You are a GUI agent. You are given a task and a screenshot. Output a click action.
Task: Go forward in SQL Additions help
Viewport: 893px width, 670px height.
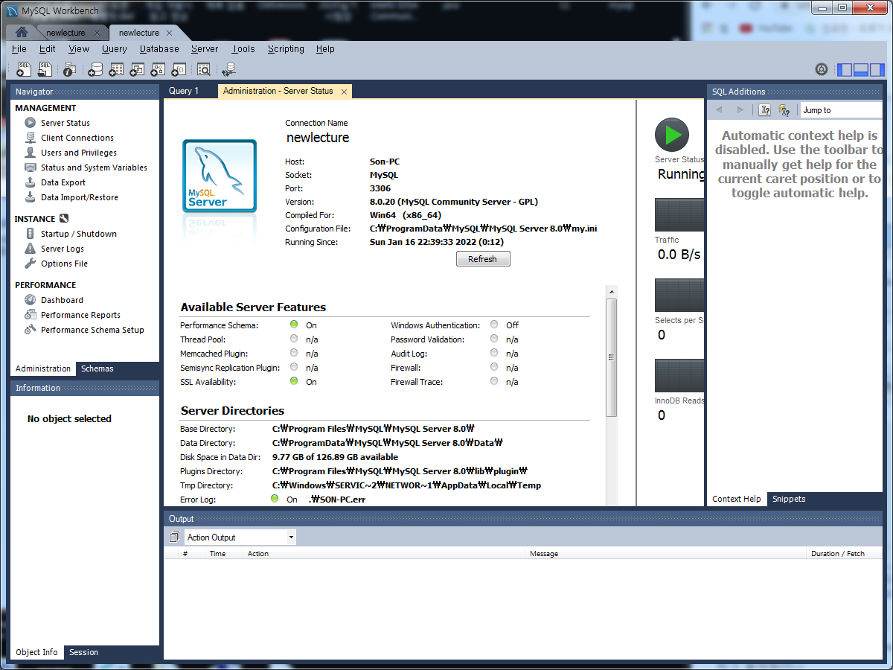pos(740,110)
